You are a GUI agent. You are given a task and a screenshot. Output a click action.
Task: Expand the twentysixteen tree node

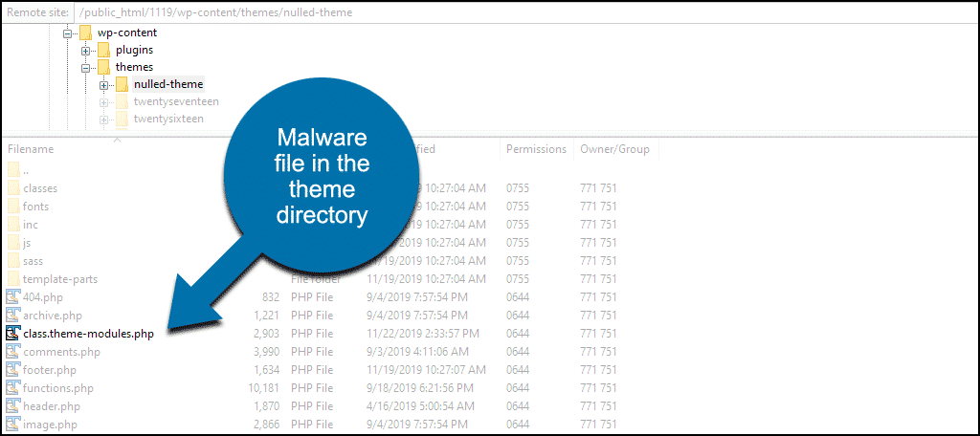(103, 120)
